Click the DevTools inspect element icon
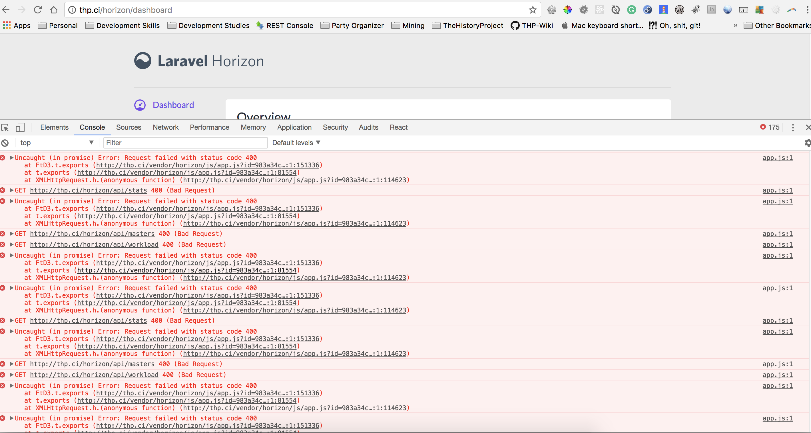811x433 pixels. coord(5,128)
